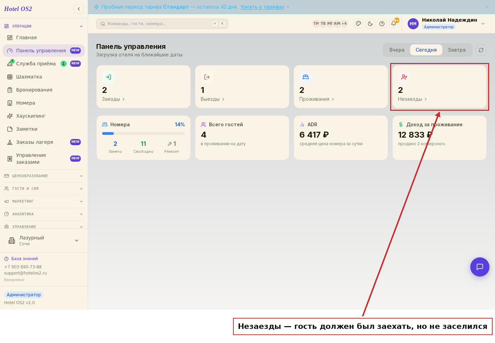Click support email support@hotelos2.ru
Viewport: 495px width, 343px height.
(25, 273)
